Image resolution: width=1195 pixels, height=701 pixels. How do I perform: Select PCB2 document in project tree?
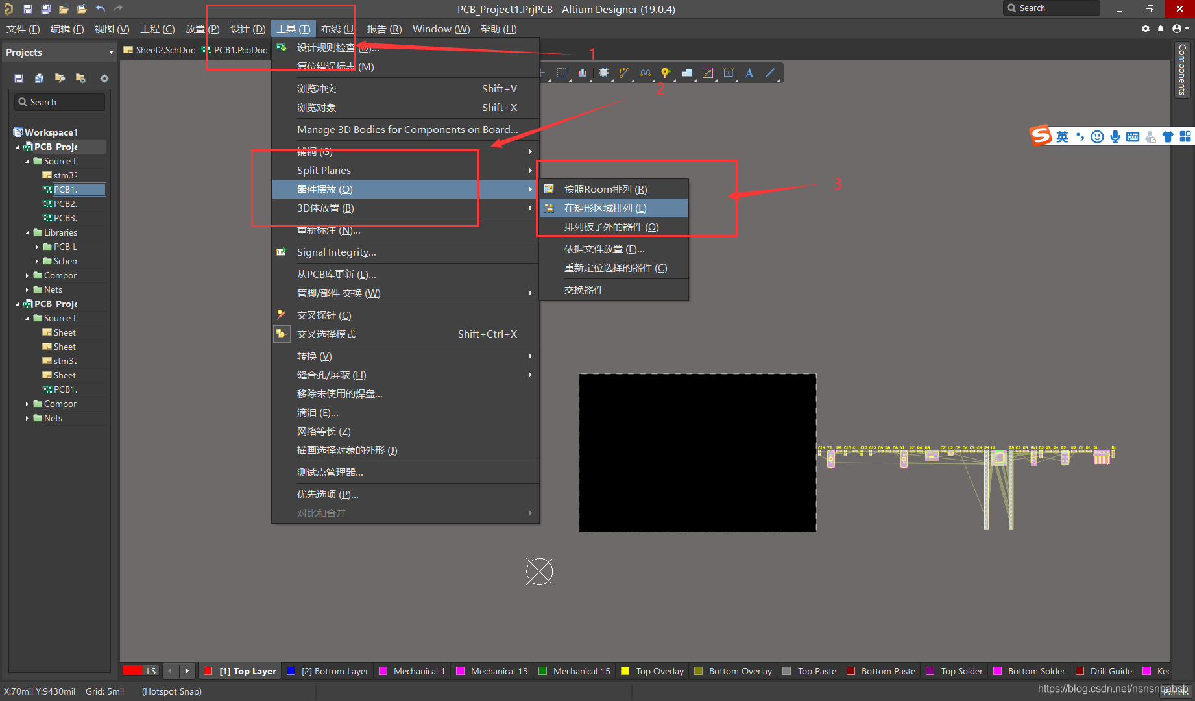click(x=65, y=204)
